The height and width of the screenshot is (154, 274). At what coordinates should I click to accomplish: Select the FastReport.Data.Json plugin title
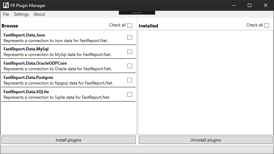coord(24,35)
